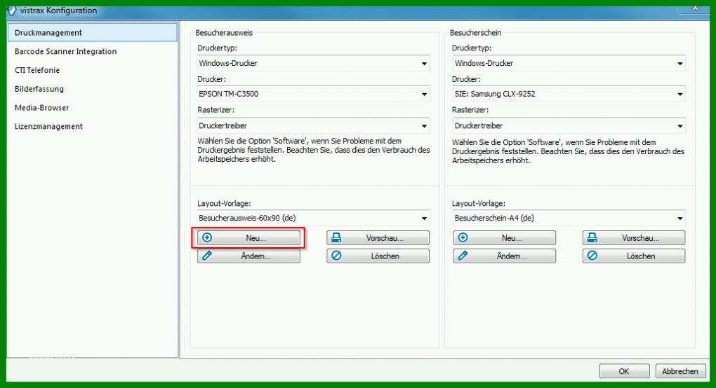Click the pencil icon on Besucherschein Ändern button
Viewport: 716px width, 388px height.
[463, 256]
